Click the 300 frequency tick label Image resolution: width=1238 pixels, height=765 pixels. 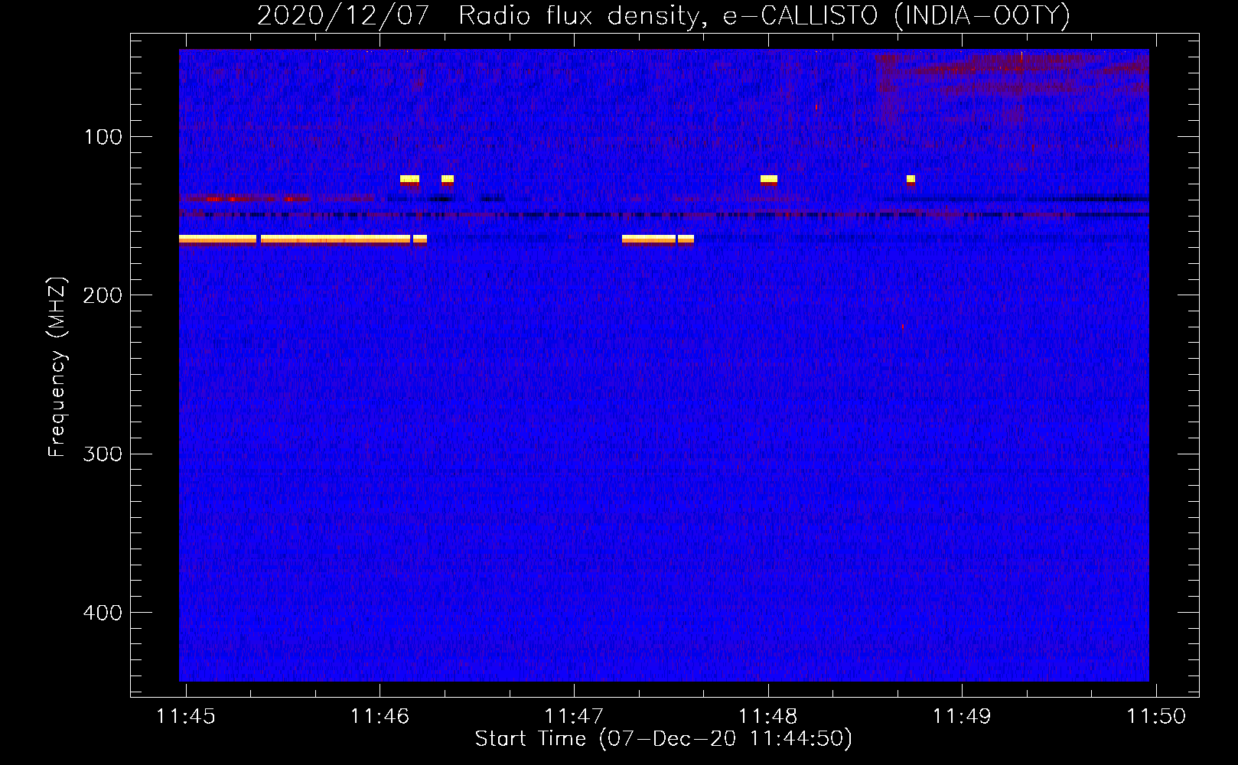coord(103,454)
